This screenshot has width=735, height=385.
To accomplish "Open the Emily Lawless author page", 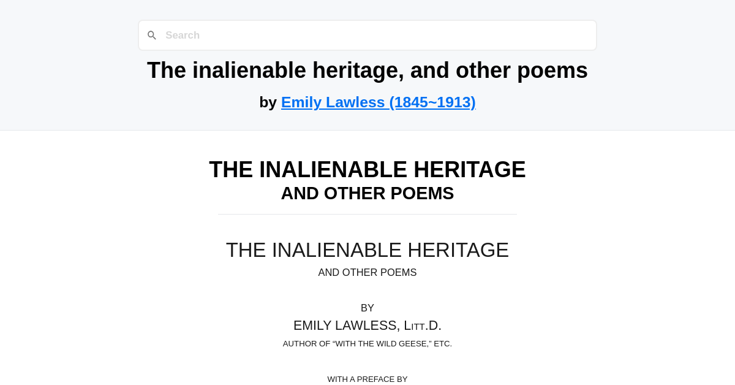I will click(378, 102).
